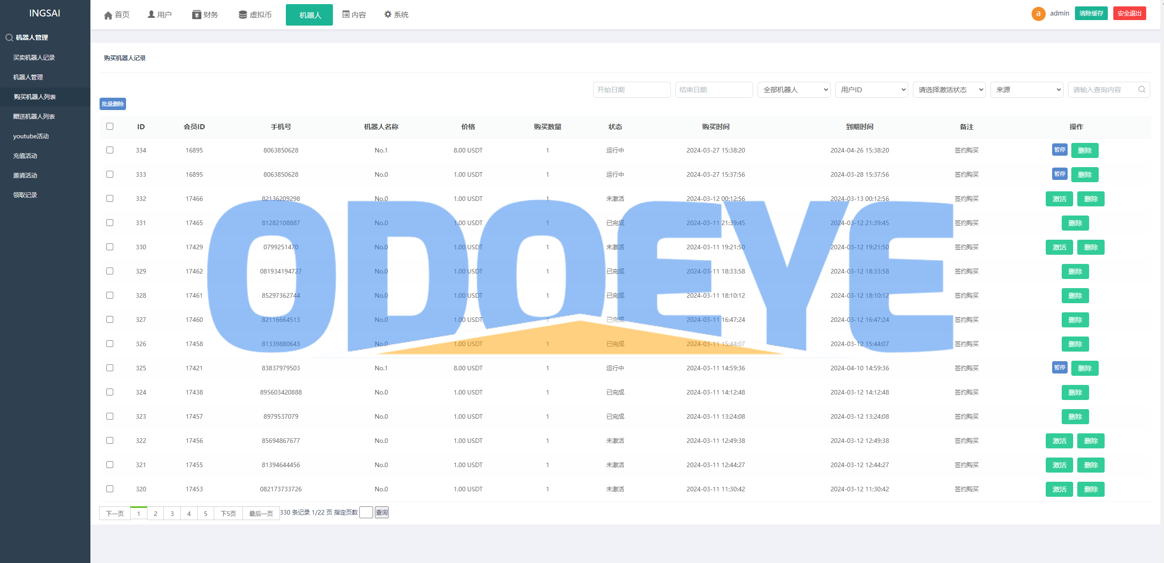Click the pagination 查询 button
Screen dimensions: 1164x563
pyautogui.click(x=381, y=512)
